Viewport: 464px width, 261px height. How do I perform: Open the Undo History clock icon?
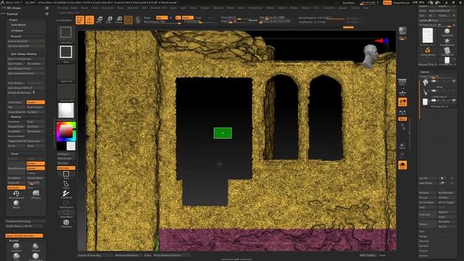tap(16, 194)
